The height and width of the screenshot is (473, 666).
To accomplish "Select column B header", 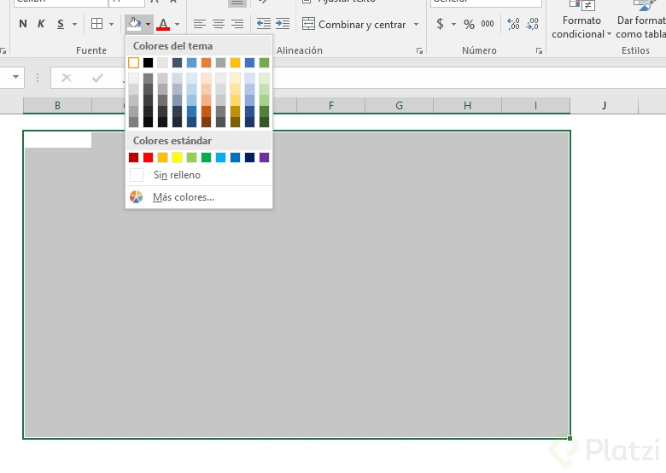I will coord(57,105).
